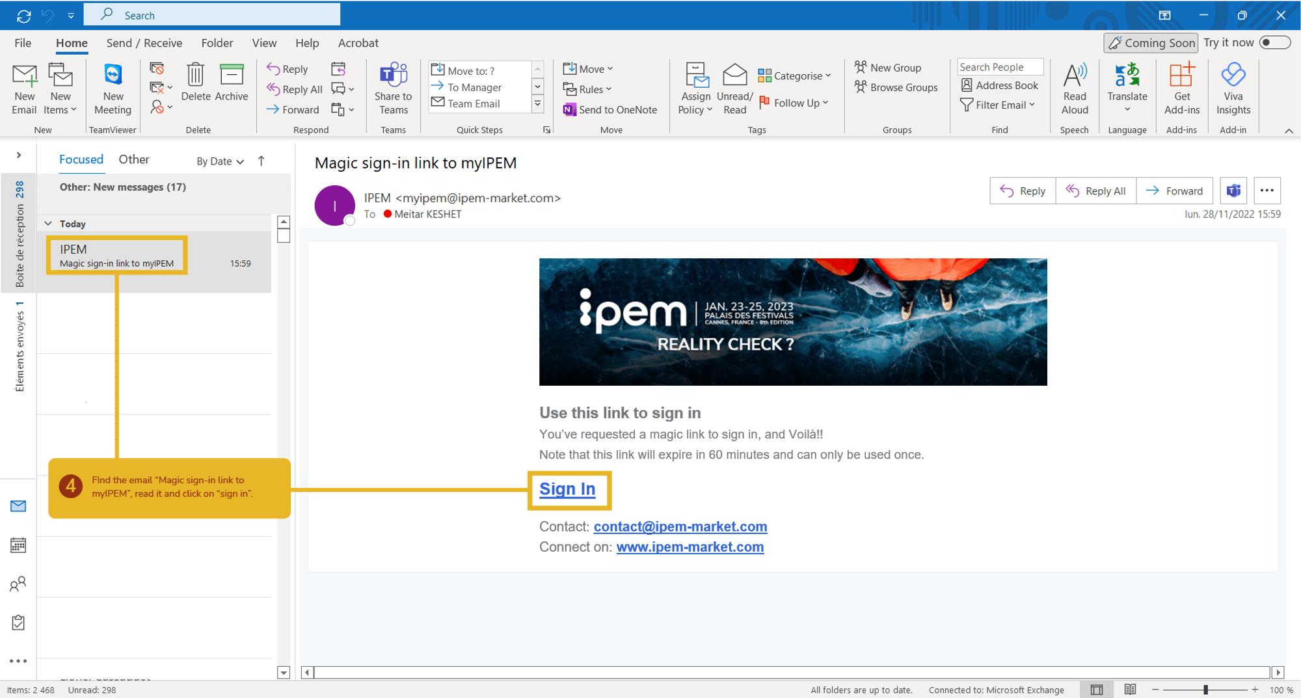Open the Translate menu
1301x698 pixels.
(1127, 88)
